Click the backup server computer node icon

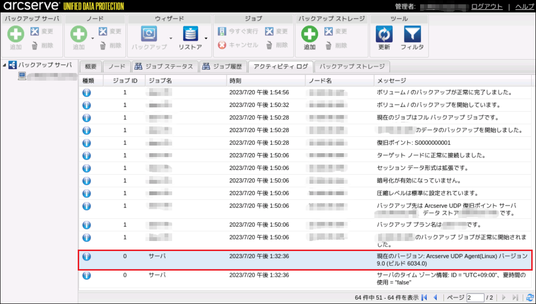[x=22, y=76]
